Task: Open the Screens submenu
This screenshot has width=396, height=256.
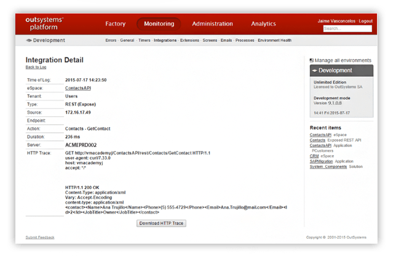Action: 210,41
